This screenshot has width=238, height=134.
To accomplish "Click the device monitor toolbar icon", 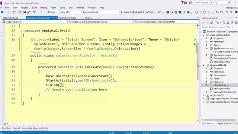I will click(x=196, y=12).
